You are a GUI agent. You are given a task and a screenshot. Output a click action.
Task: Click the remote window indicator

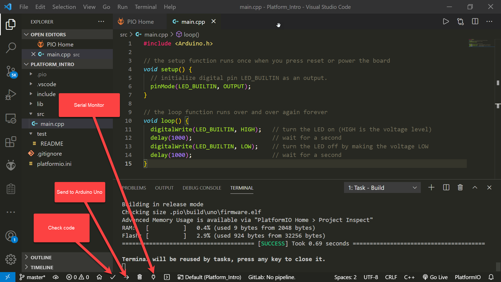click(x=8, y=277)
